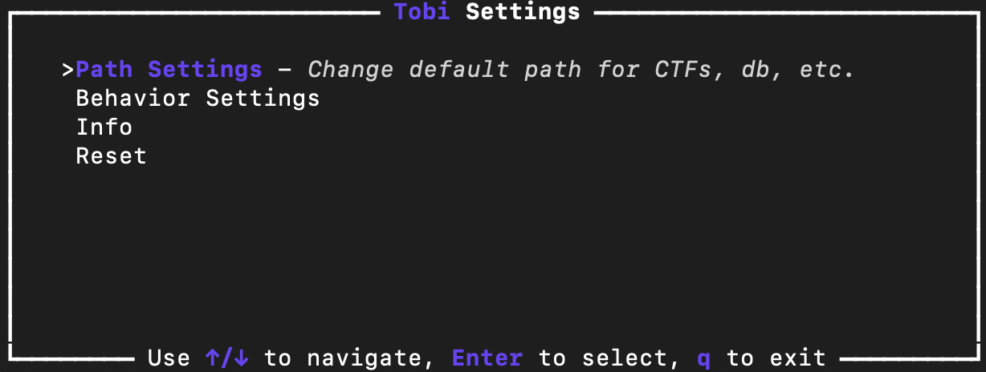
Task: Click the purple Tobi title word
Action: click(422, 12)
